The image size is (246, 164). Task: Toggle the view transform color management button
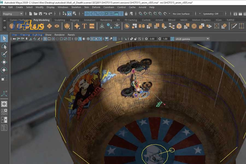[x=172, y=39]
